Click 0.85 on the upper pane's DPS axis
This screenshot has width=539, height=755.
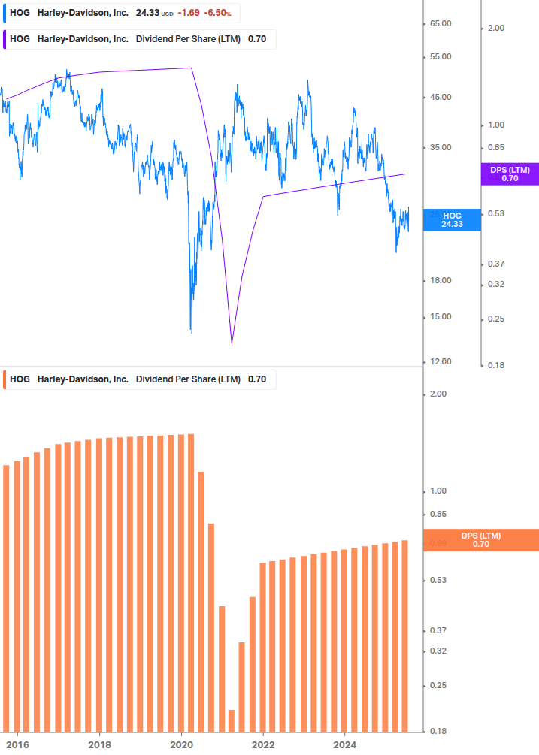(496, 148)
